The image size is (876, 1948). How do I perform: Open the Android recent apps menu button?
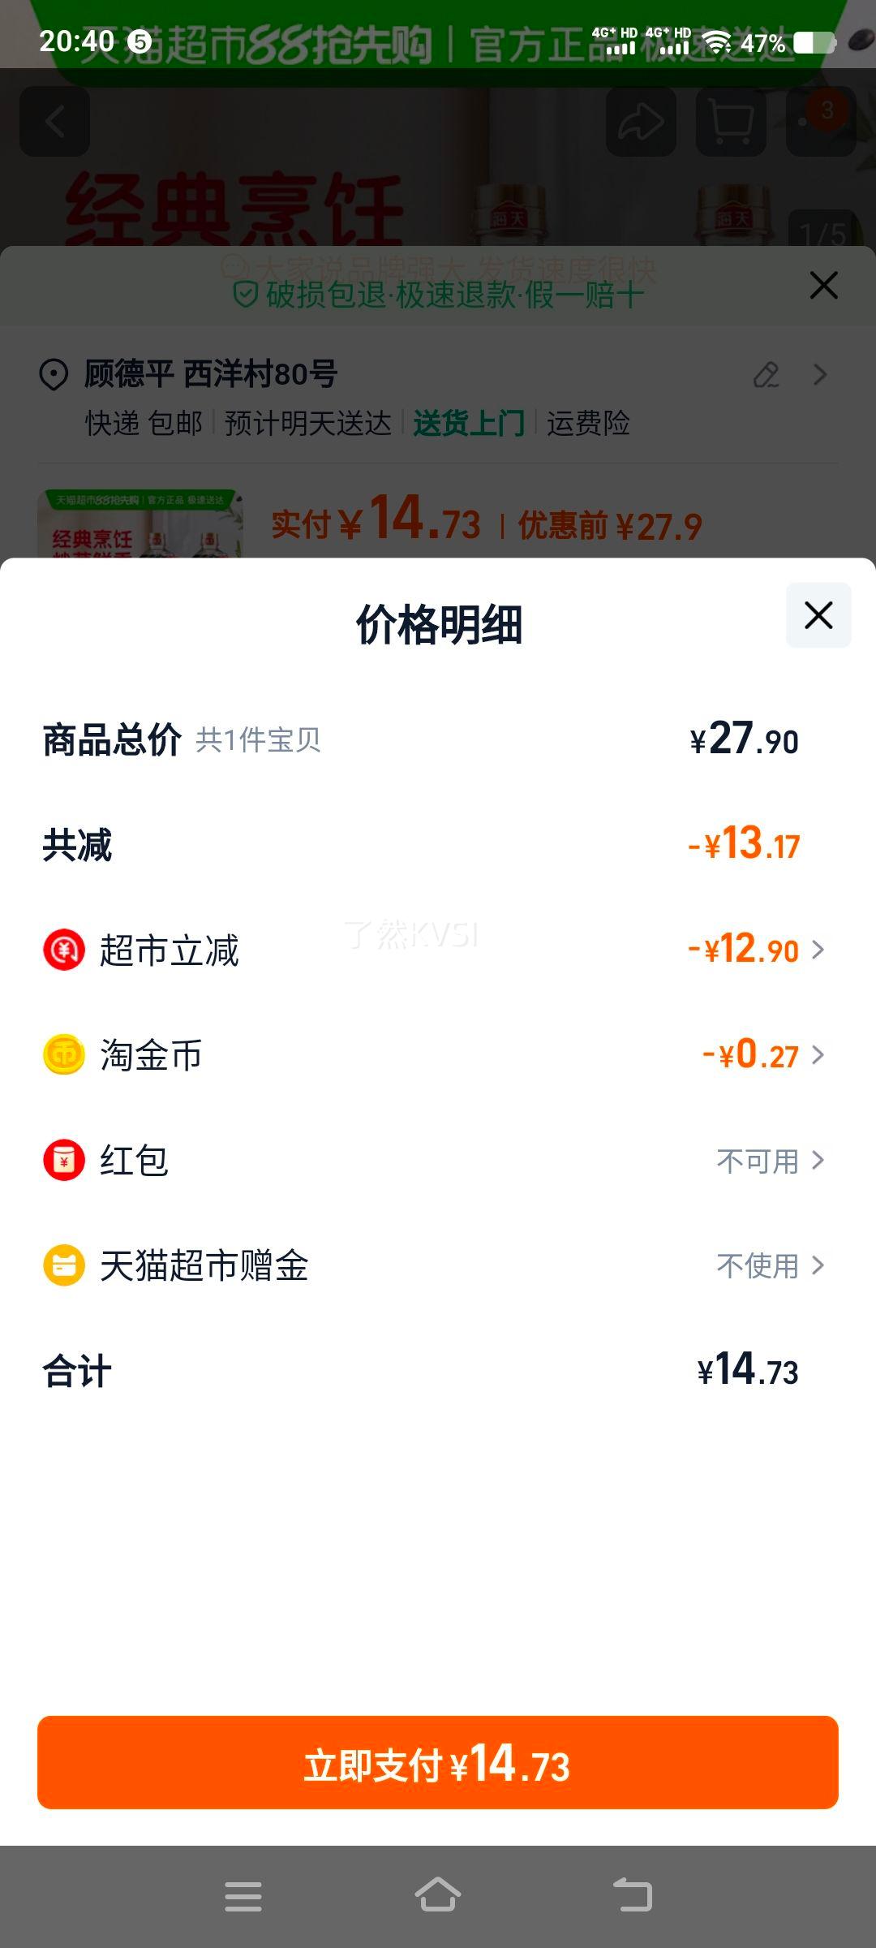(243, 1896)
